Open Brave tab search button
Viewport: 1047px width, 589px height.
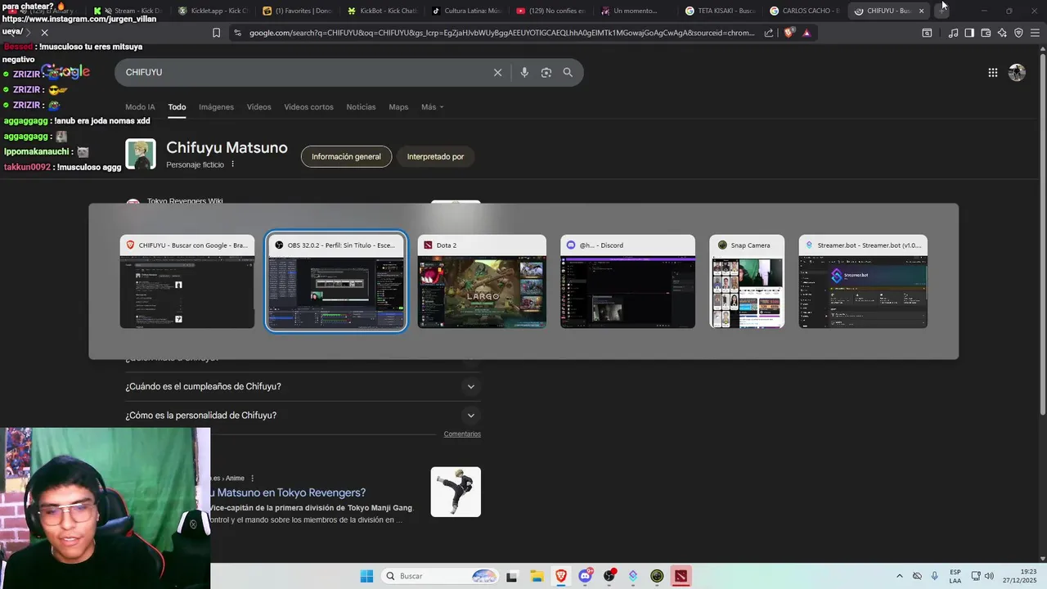[927, 33]
